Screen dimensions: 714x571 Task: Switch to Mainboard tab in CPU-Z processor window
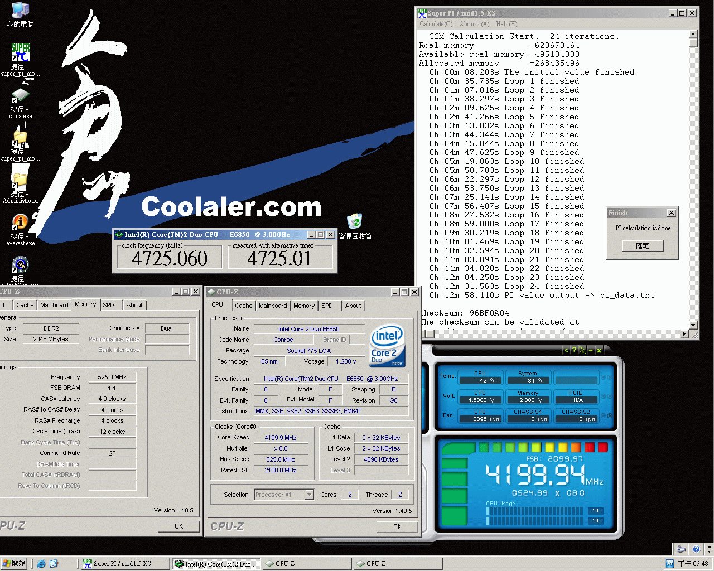pos(273,306)
